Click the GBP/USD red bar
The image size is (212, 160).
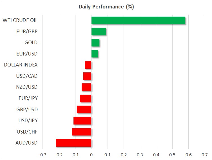(x=84, y=109)
